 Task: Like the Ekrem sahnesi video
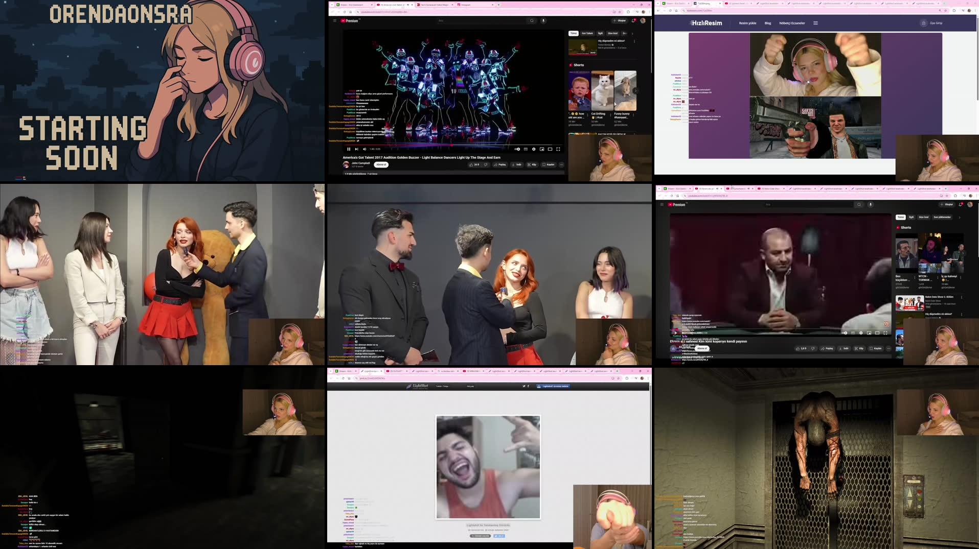pos(801,348)
